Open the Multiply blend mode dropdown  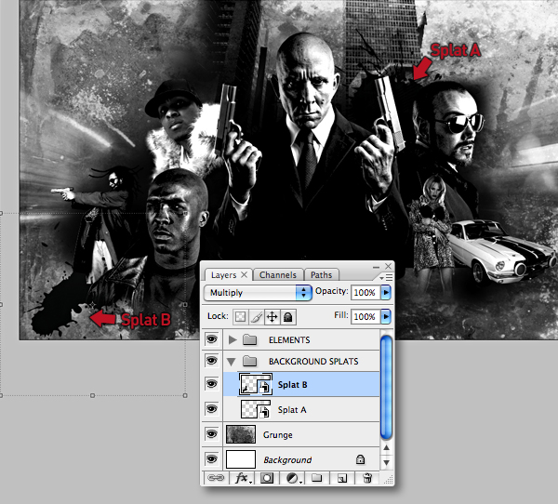coord(258,293)
